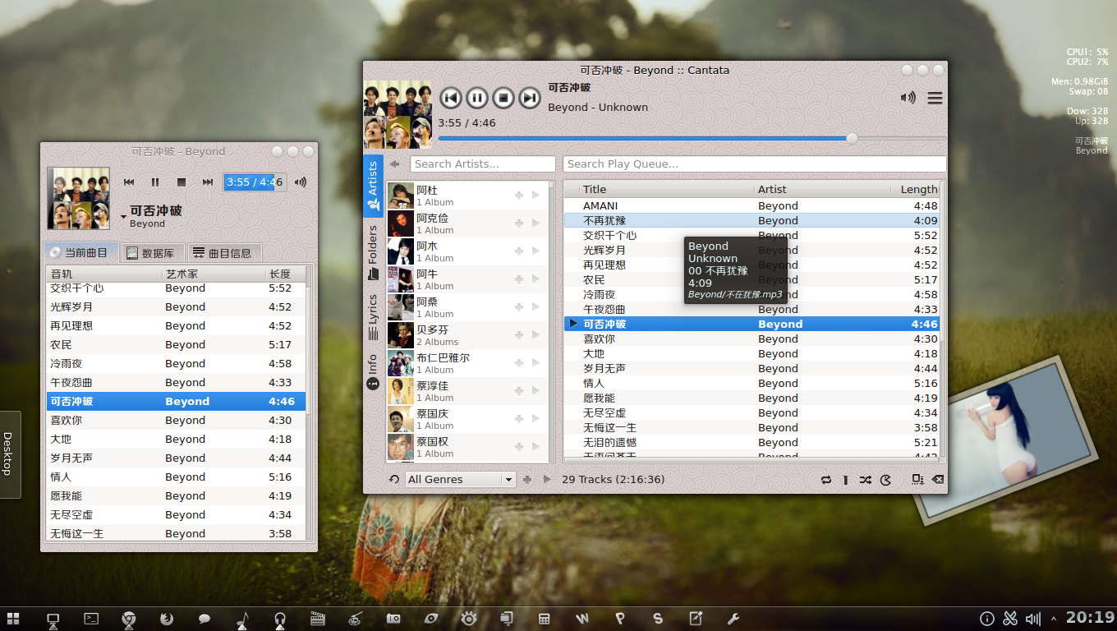Image resolution: width=1117 pixels, height=631 pixels.
Task: Toggle repeat mode in Cantata
Action: coord(826,480)
